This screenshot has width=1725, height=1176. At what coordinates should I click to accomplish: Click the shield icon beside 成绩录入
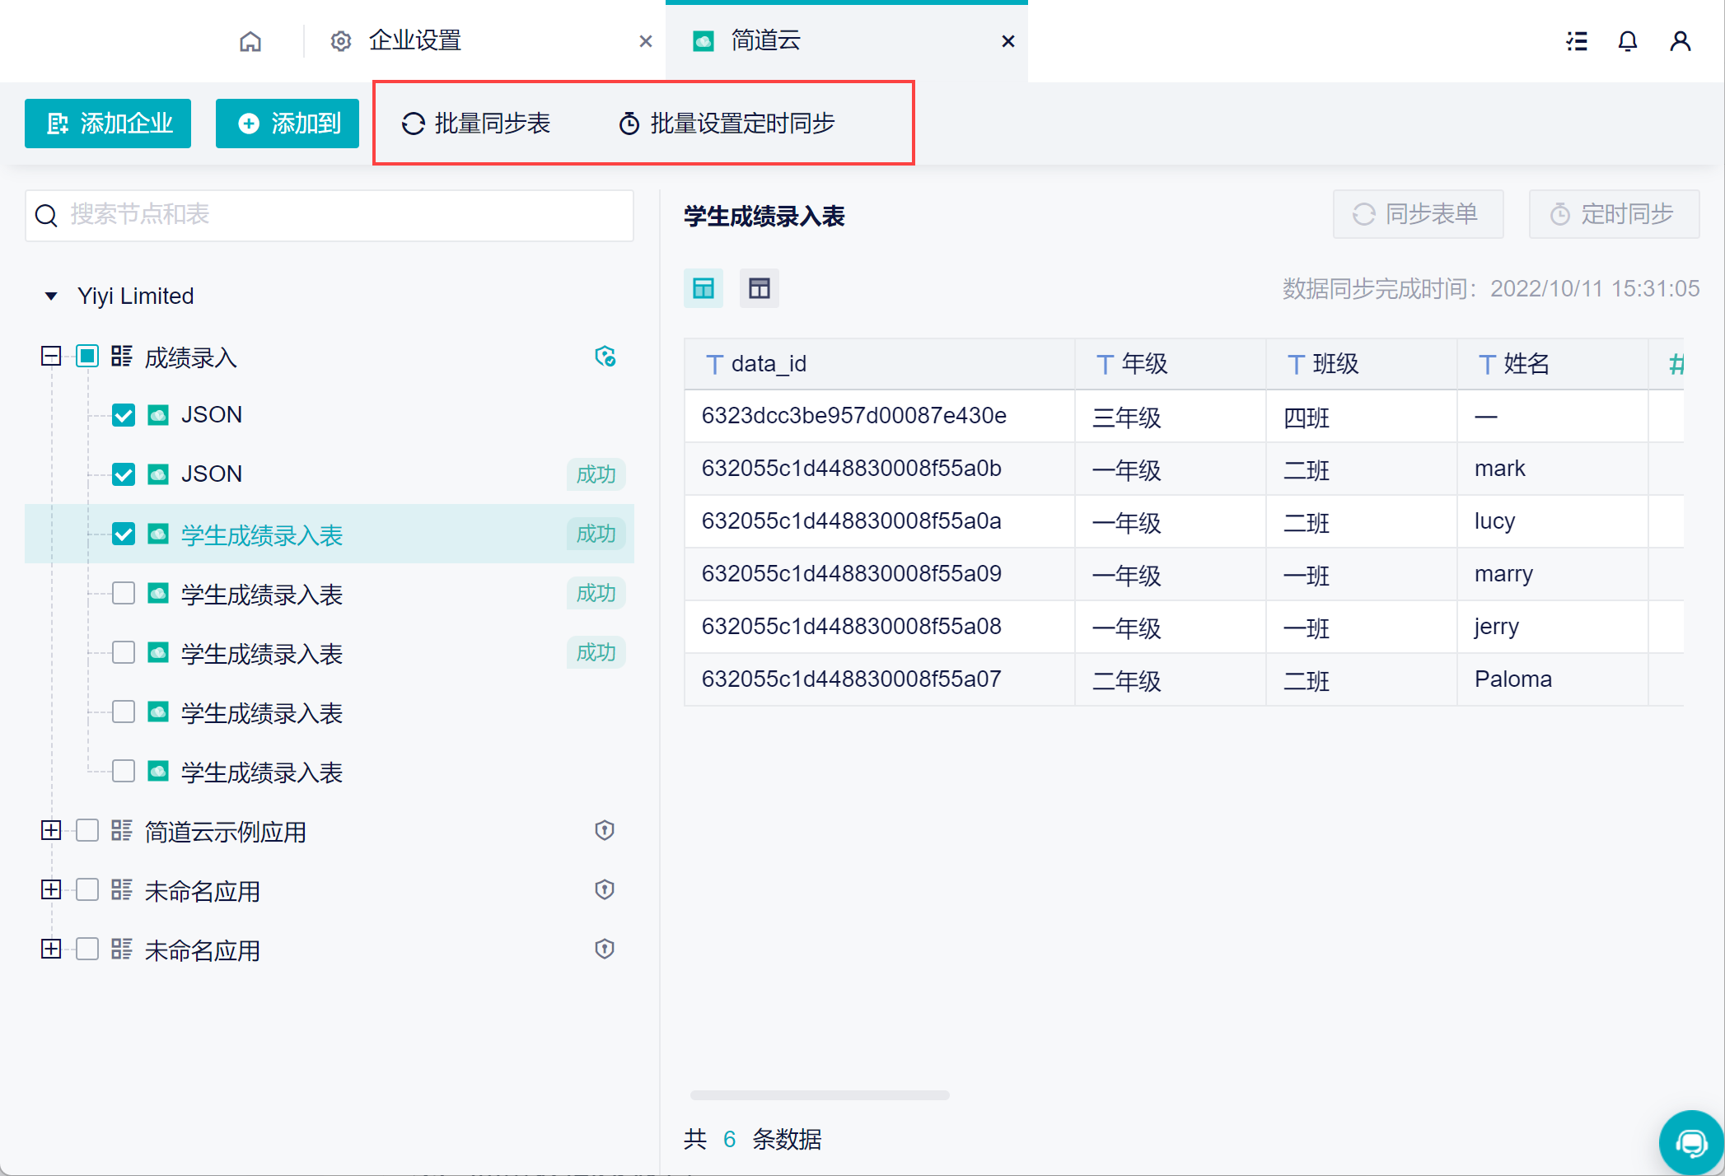click(605, 357)
